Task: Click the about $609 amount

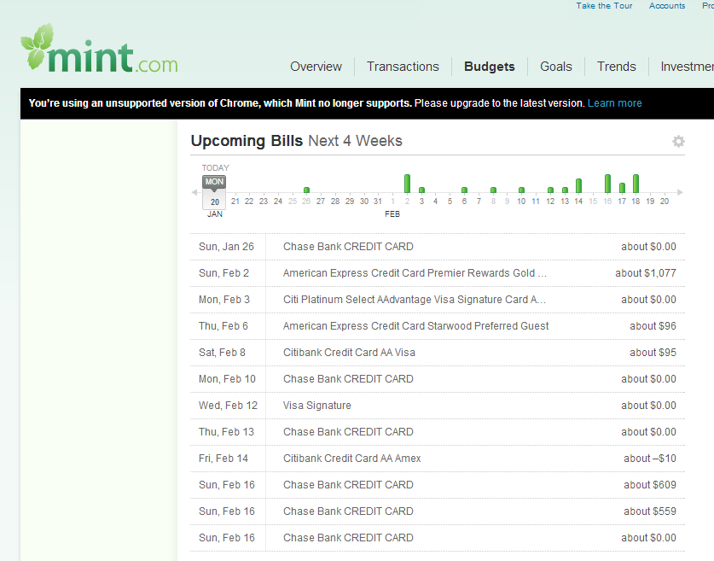Action: tap(650, 484)
